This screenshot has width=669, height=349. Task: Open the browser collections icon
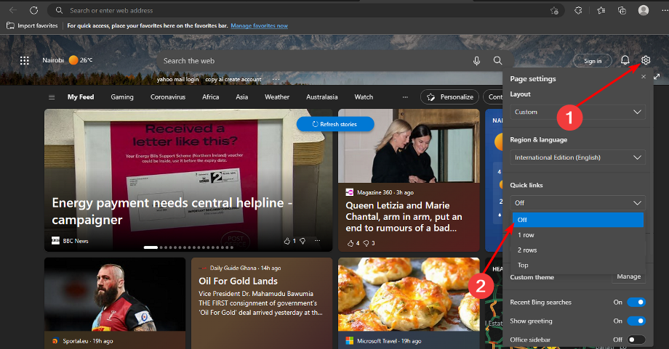[622, 11]
